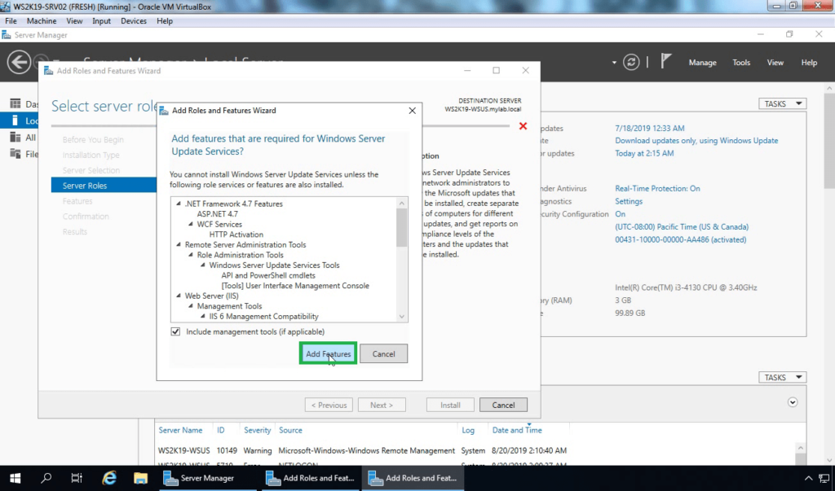Screen dimensions: 835x491
Task: Open Server Manager Tools menu
Action: (740, 62)
